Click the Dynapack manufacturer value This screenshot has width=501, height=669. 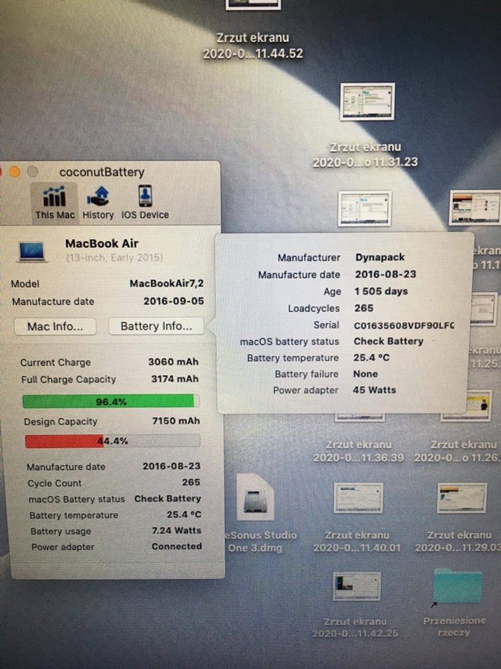pyautogui.click(x=380, y=258)
